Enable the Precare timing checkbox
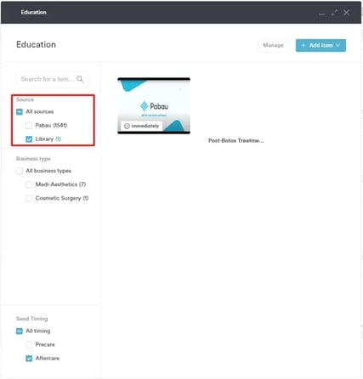 pos(29,345)
